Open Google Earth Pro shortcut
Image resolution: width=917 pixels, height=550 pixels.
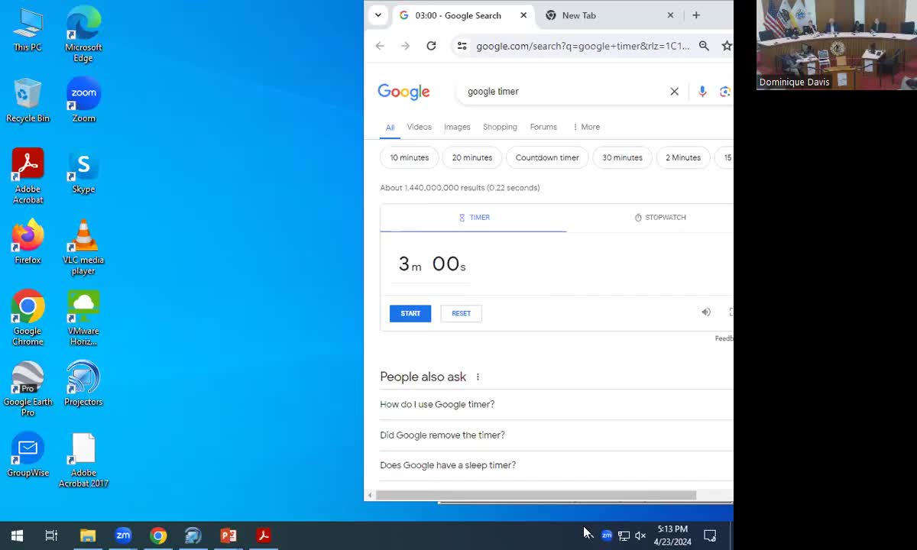28,390
